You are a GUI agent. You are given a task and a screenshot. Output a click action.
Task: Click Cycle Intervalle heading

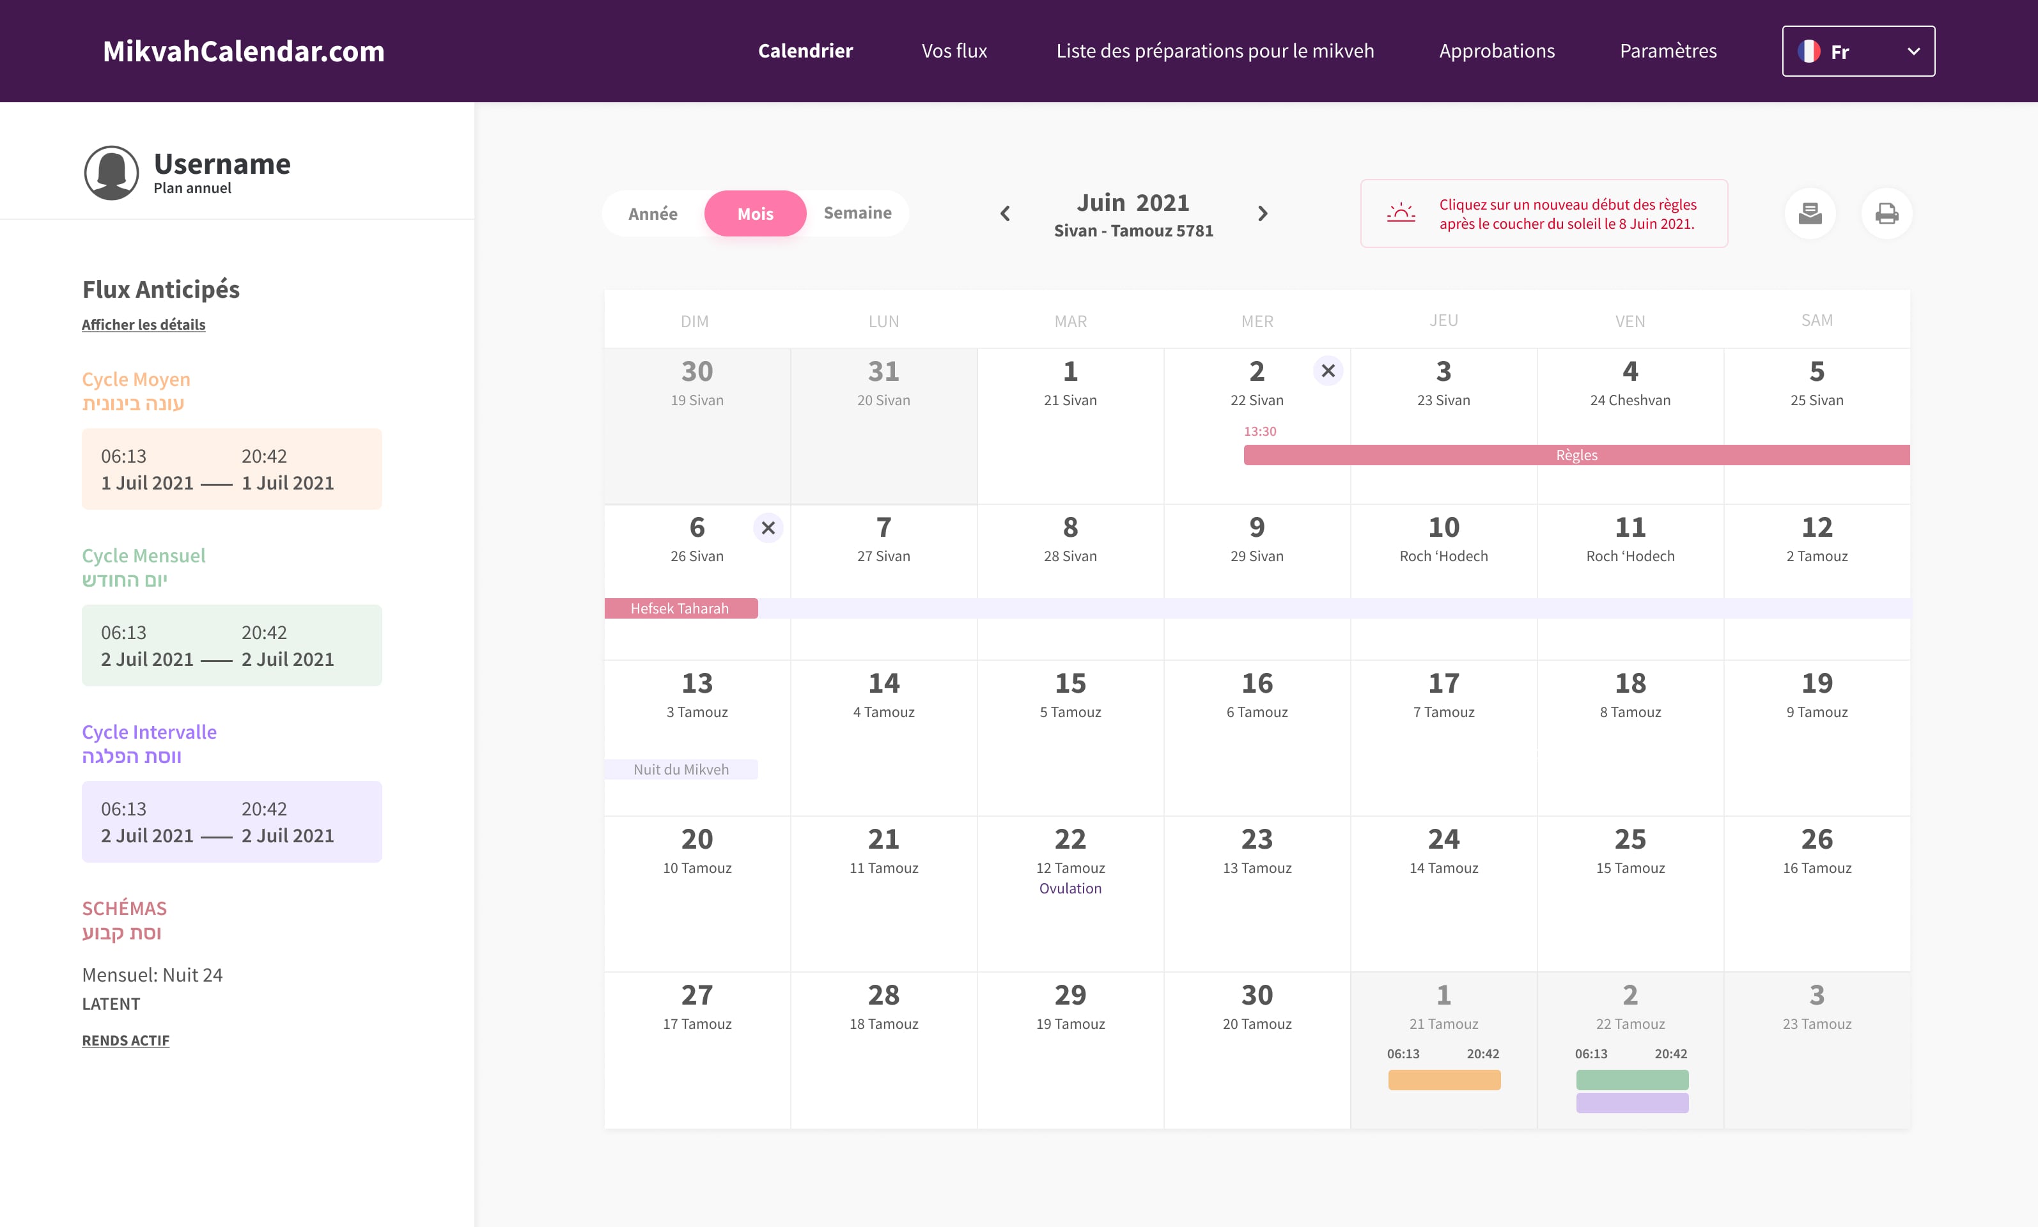tap(149, 732)
